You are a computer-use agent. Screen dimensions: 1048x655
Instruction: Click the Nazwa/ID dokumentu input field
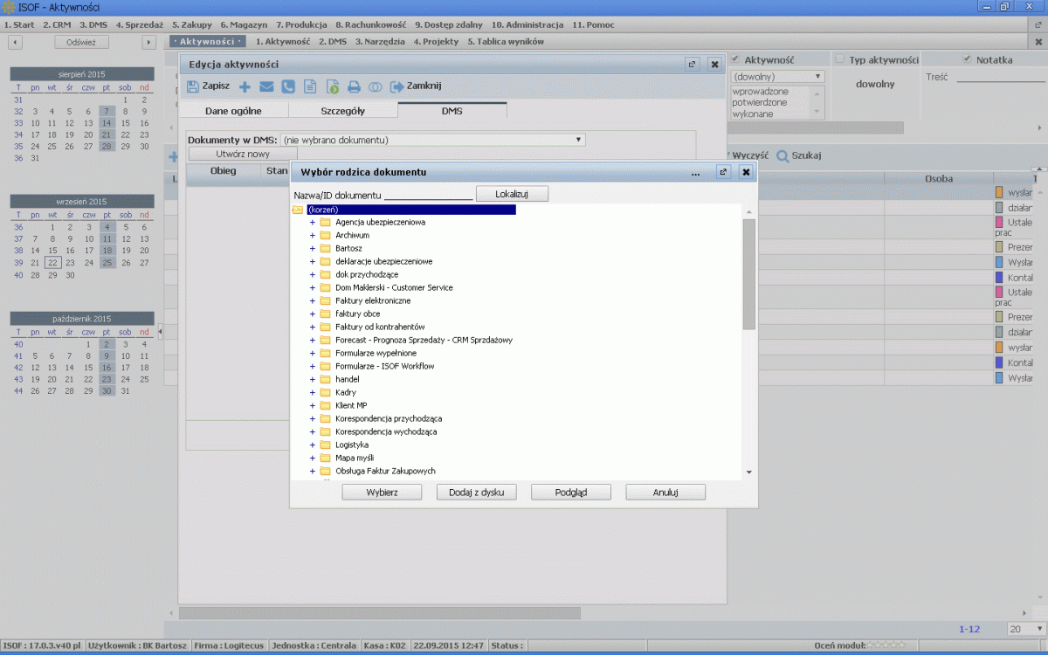click(428, 194)
